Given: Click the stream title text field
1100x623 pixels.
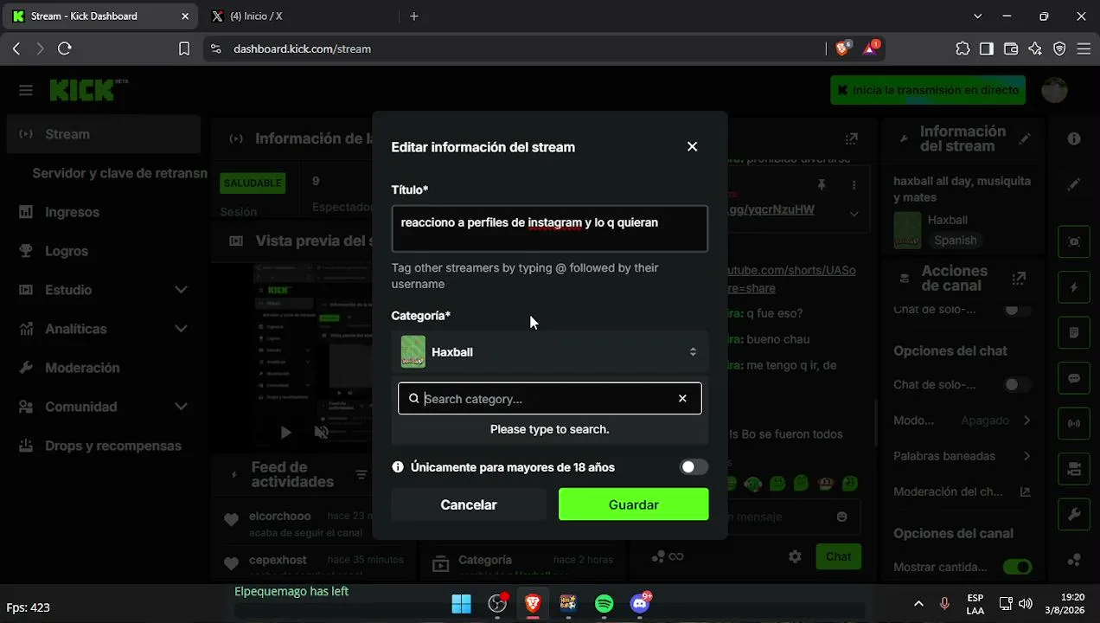Looking at the screenshot, I should coord(549,228).
